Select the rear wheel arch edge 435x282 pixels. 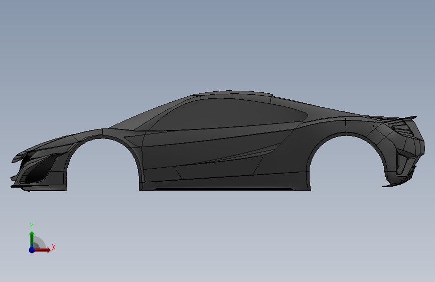[x=345, y=134]
